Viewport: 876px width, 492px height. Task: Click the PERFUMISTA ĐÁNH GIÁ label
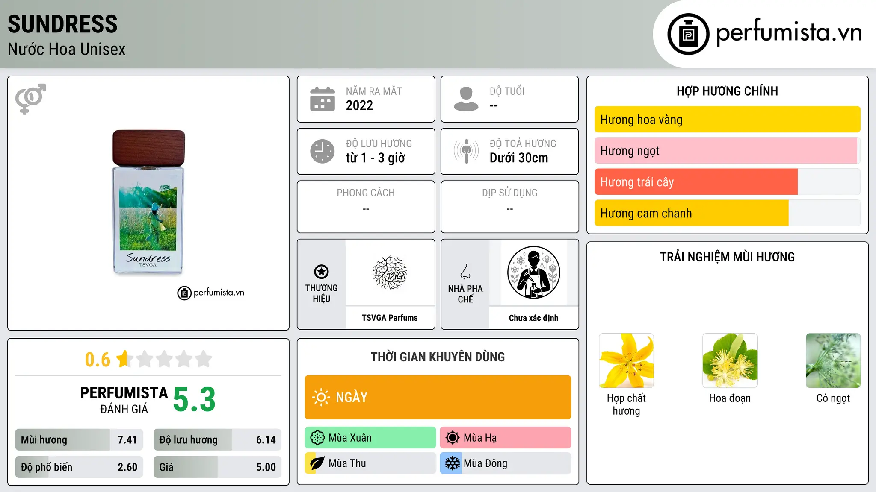tap(124, 399)
